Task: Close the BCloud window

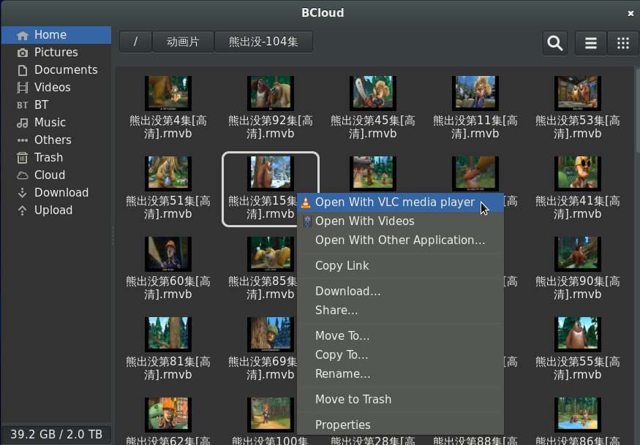Action: 630,13
